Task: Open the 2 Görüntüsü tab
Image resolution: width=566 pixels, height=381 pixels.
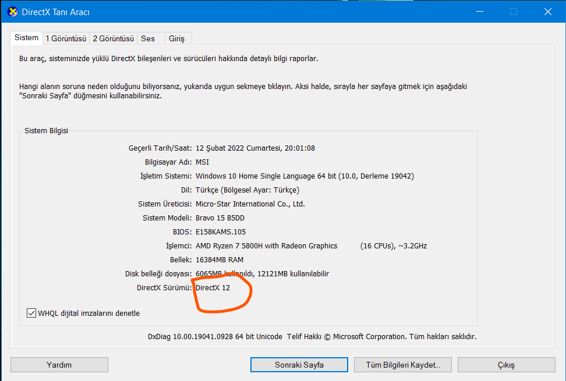Action: click(x=114, y=38)
